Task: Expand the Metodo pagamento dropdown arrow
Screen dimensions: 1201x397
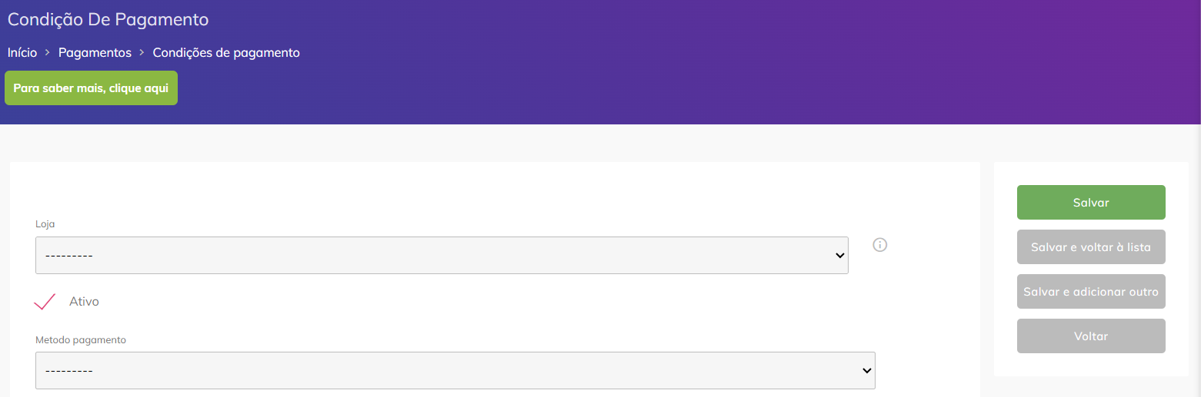Action: point(866,371)
